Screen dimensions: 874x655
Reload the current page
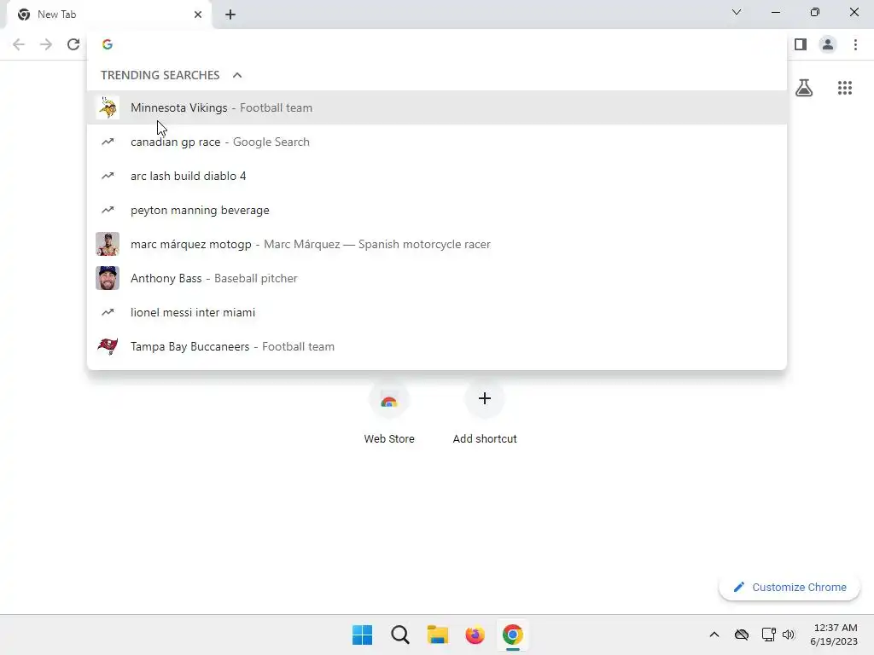[x=73, y=44]
